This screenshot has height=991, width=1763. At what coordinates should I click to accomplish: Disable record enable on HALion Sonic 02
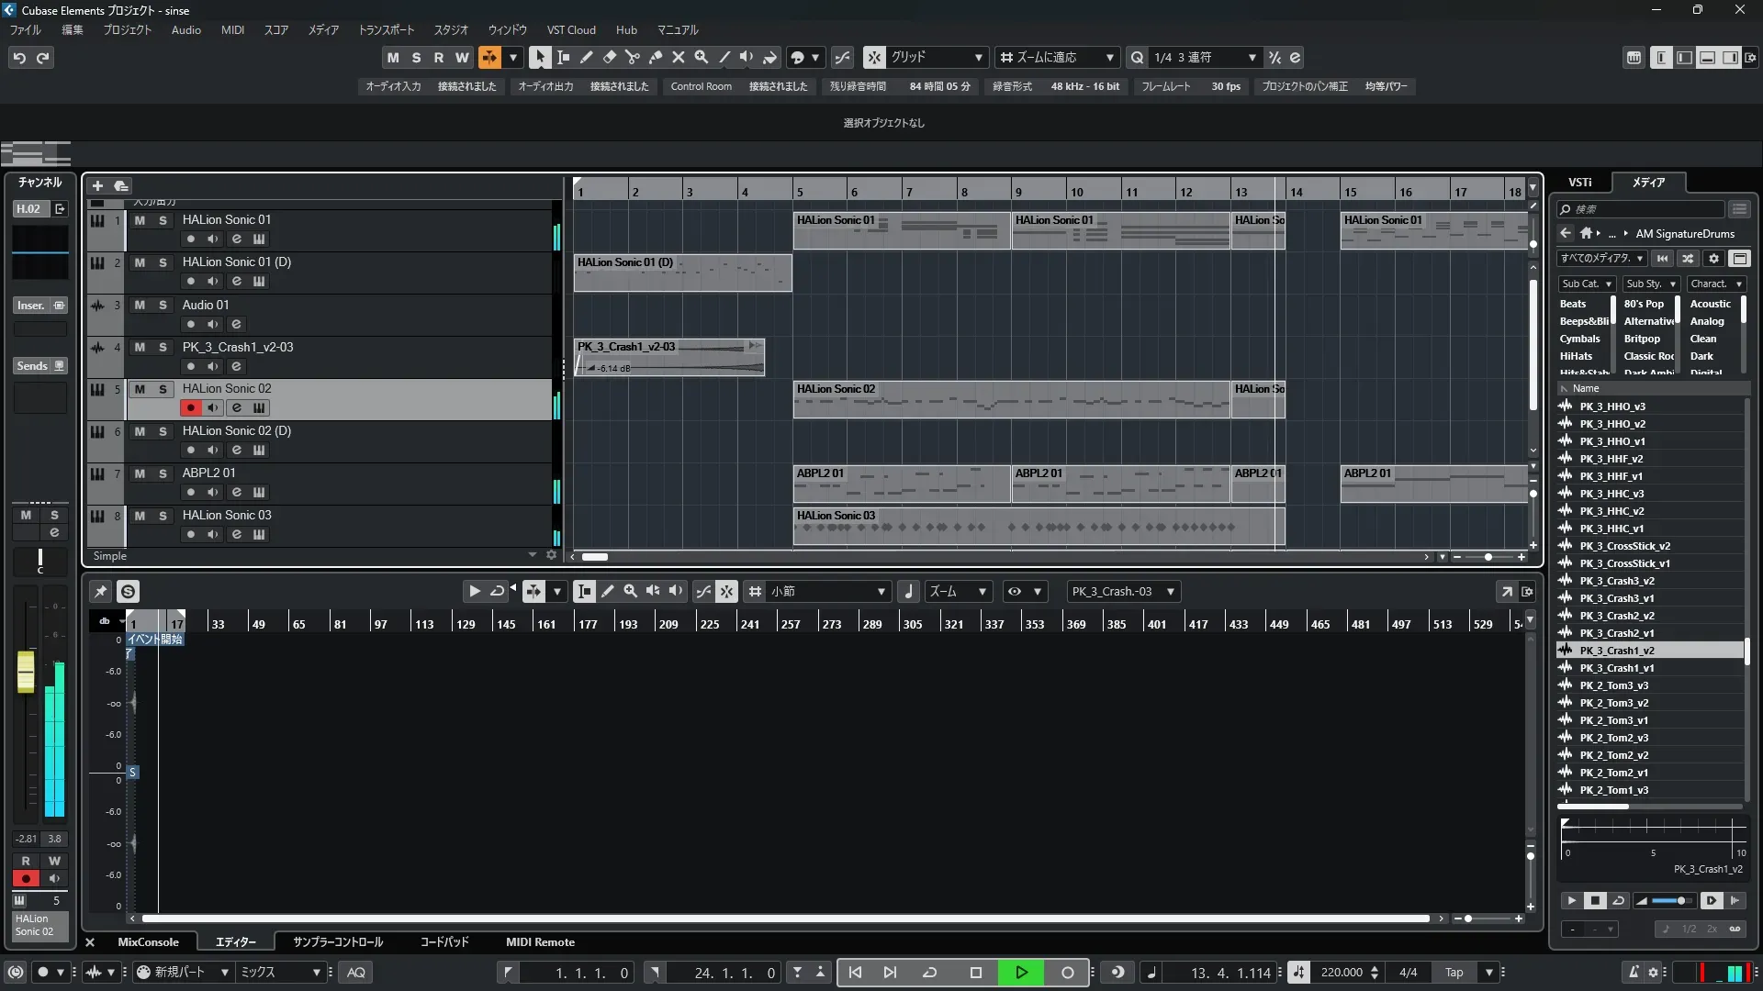coord(190,407)
